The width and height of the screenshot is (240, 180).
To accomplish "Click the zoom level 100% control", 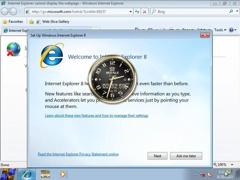I will pyautogui.click(x=220, y=165).
